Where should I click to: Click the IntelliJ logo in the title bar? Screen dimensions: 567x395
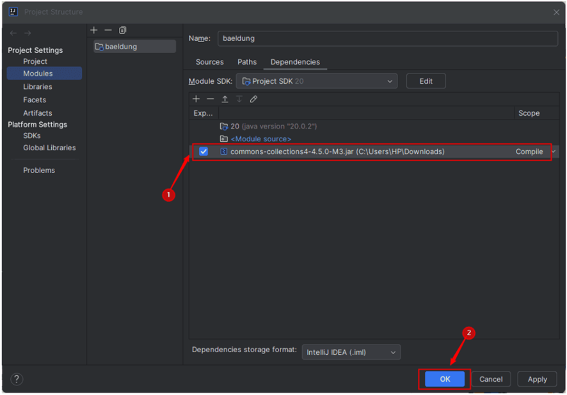point(13,12)
